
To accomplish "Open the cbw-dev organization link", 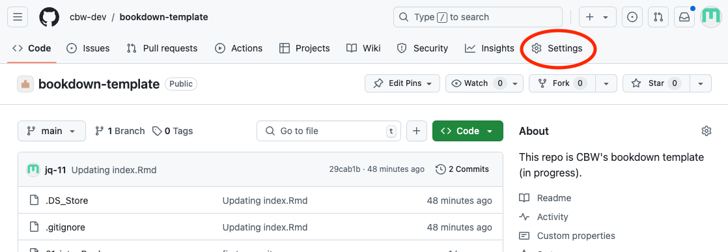I will coord(88,17).
